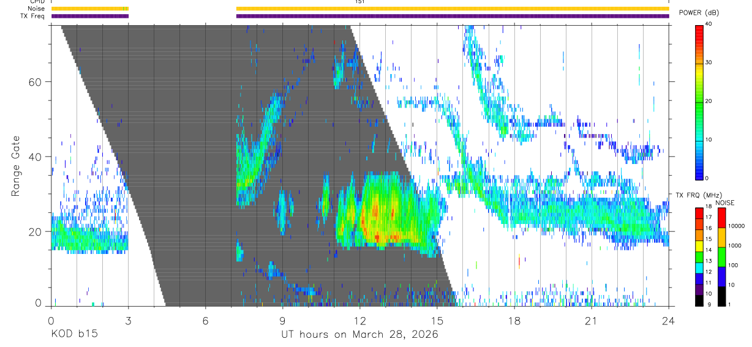
Task: Click the 'Noise' row label at top left
Action: 37,9
